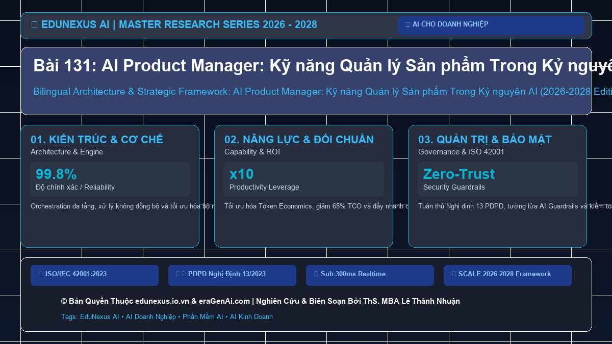Viewport: 612px width, 344px height.
Task: Click the x10 productivity value
Action: [241, 174]
